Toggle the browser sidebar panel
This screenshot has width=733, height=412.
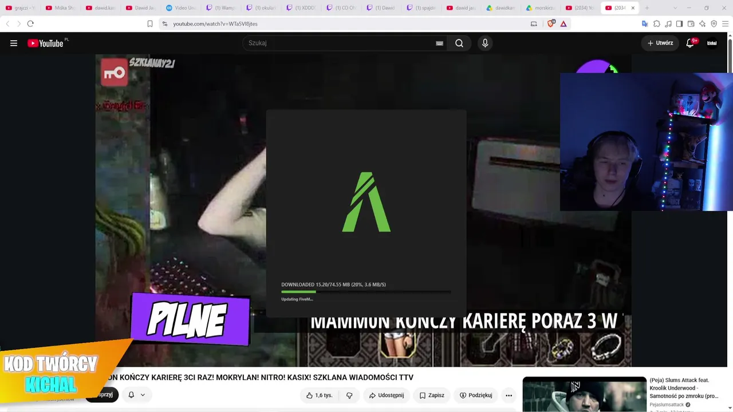(679, 23)
